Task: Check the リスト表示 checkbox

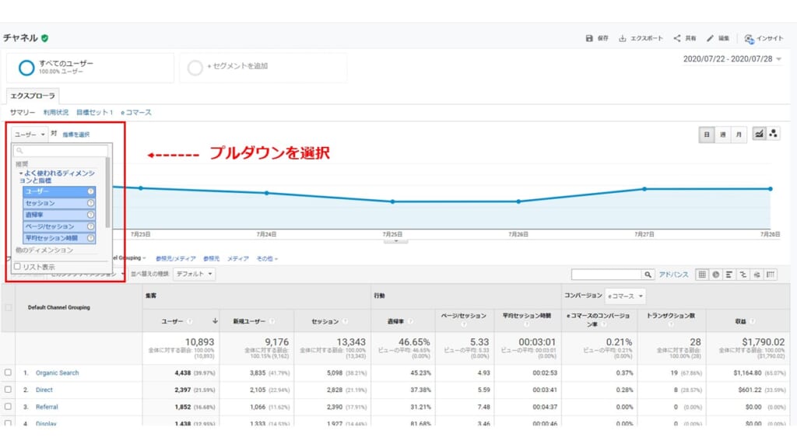Action: pos(17,266)
